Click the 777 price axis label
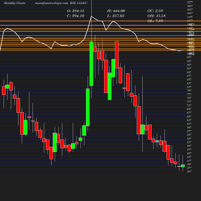This screenshot has height=201, width=201. (189, 94)
